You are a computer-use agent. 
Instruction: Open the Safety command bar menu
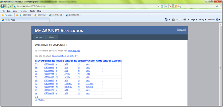tap(202, 20)
